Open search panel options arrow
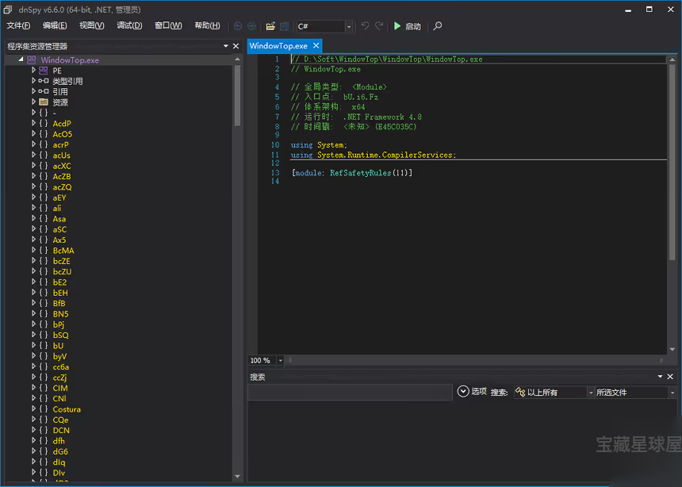Image resolution: width=682 pixels, height=487 pixels. [661, 376]
